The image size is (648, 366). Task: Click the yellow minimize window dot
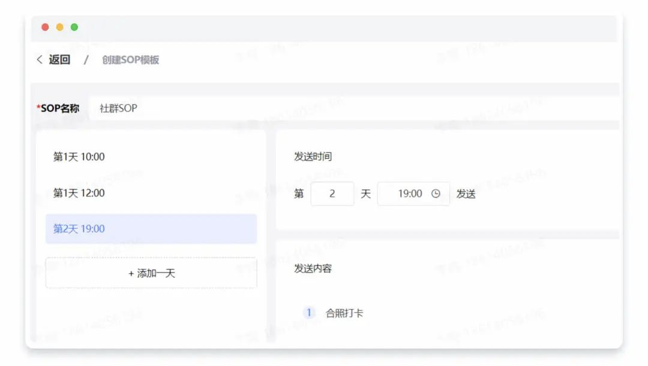pos(59,27)
